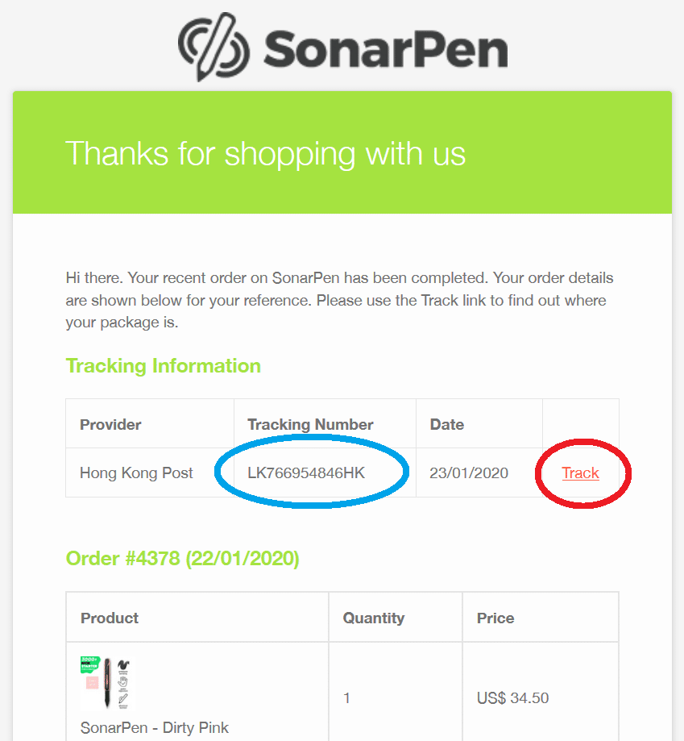Image resolution: width=684 pixels, height=741 pixels.
Task: Click the Product column header
Action: [110, 618]
